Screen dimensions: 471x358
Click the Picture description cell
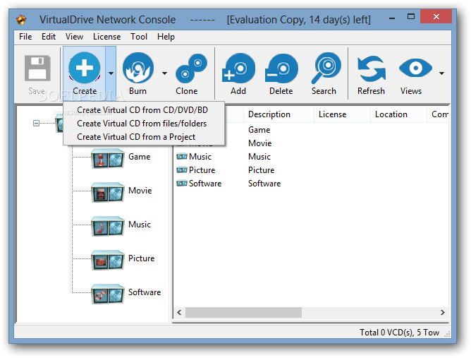(261, 170)
